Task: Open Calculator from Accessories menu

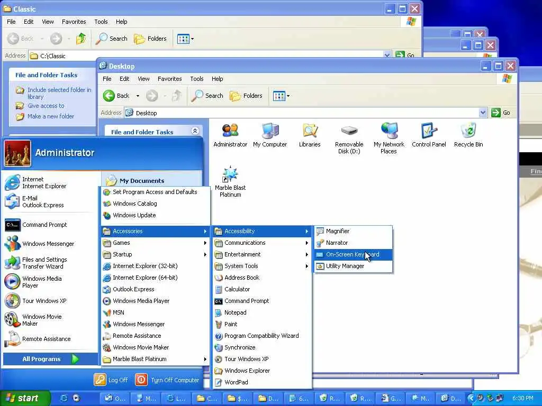Action: (261, 289)
